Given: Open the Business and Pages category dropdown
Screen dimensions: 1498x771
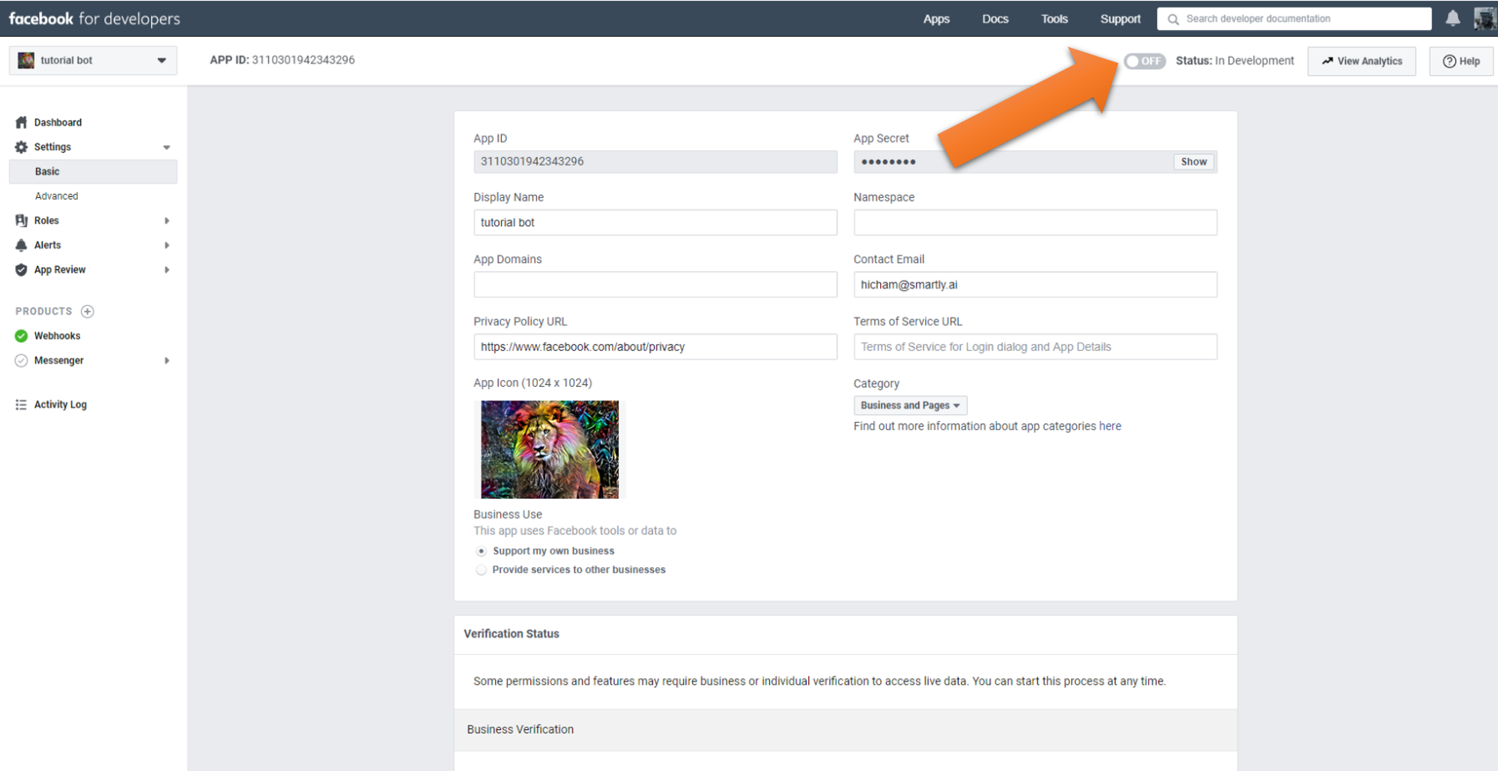Looking at the screenshot, I should pyautogui.click(x=910, y=405).
